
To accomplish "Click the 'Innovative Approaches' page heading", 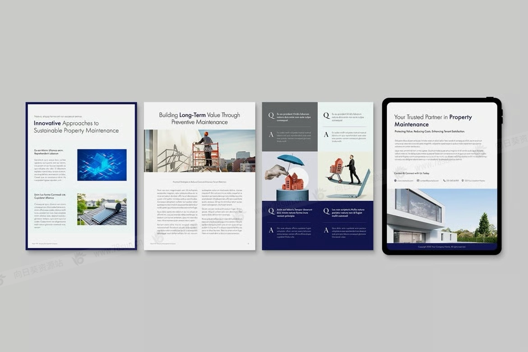I will 76,127.
